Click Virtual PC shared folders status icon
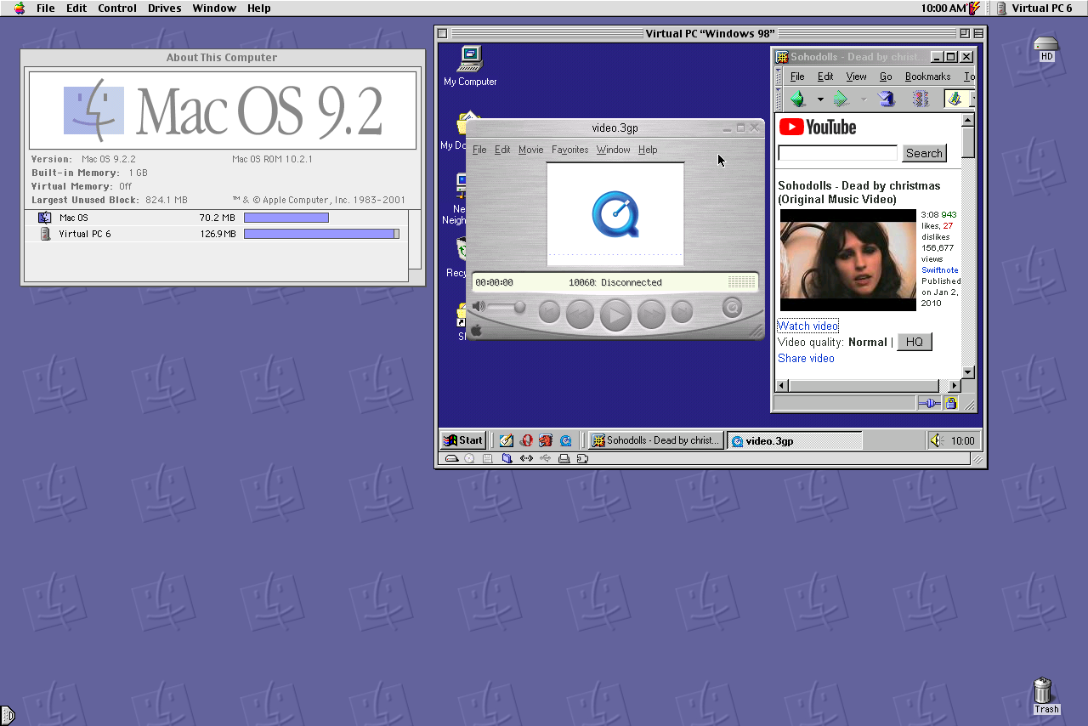The height and width of the screenshot is (726, 1088). click(507, 458)
